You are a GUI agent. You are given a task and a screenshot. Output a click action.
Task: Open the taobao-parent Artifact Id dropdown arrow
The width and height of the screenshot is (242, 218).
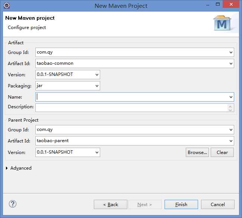(231, 141)
